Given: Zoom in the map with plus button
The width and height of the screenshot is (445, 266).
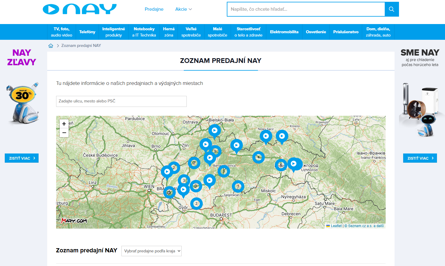Looking at the screenshot, I should 64,124.
